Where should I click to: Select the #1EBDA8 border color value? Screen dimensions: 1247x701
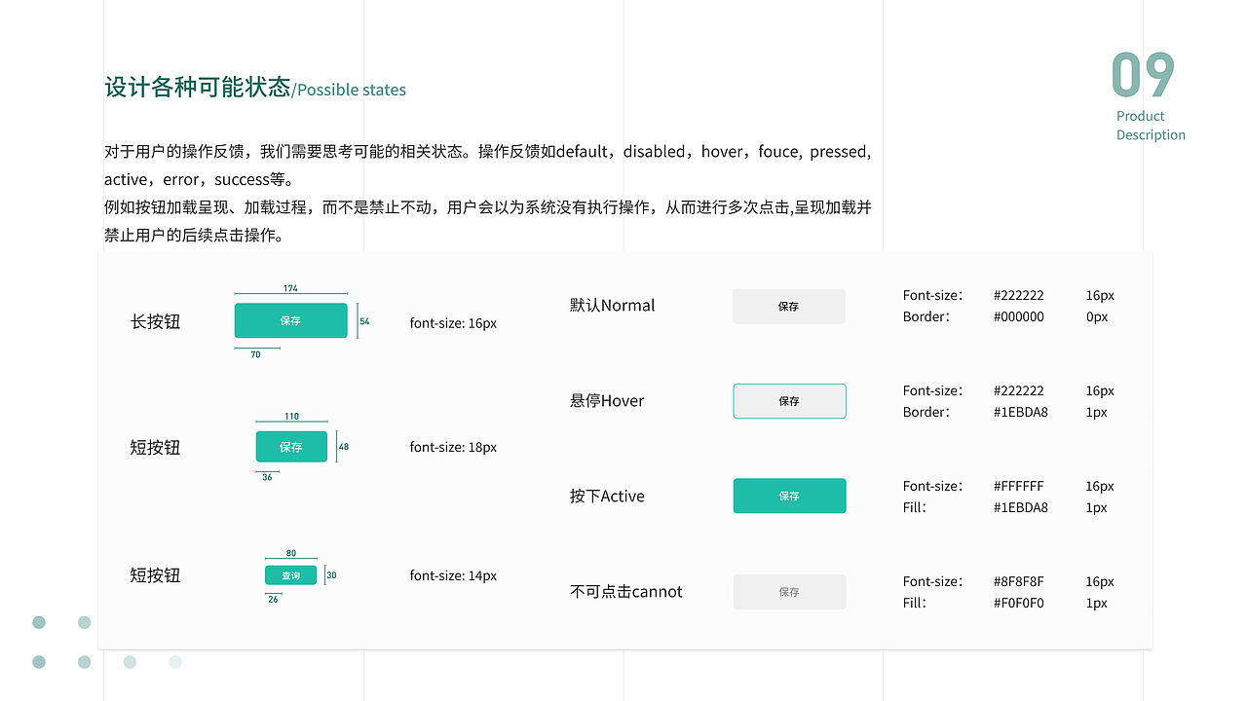1019,412
